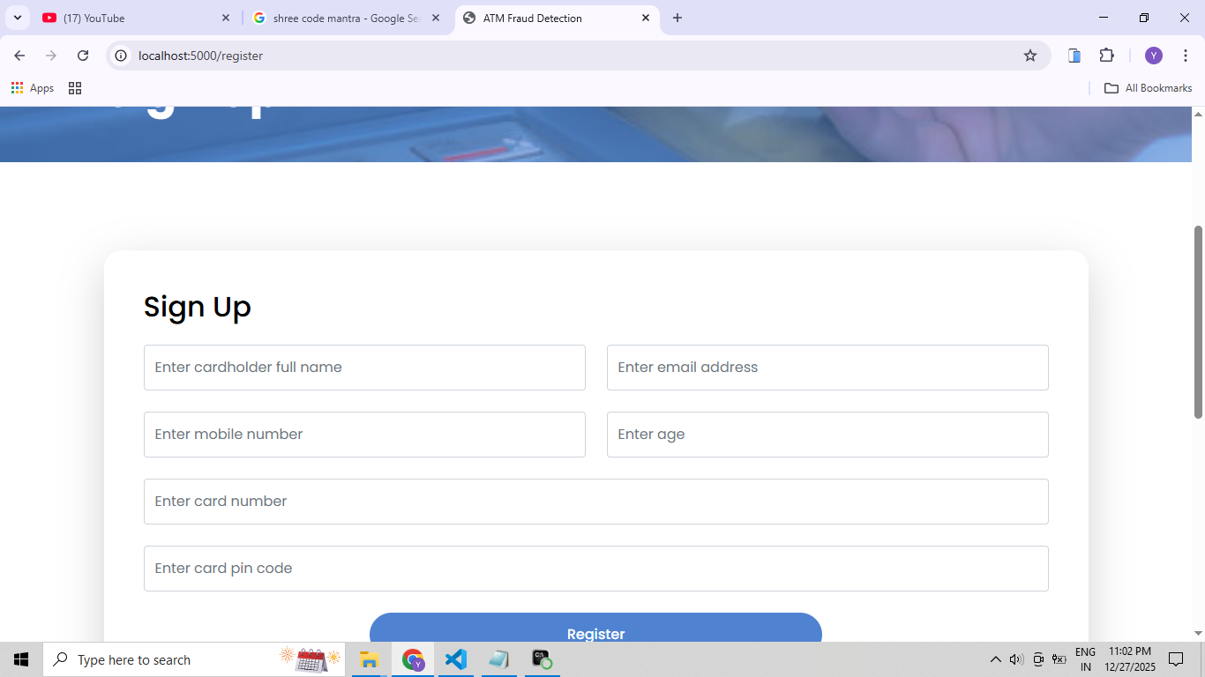The height and width of the screenshot is (677, 1205).
Task: Open the Extensions puzzle icon
Action: 1106,56
